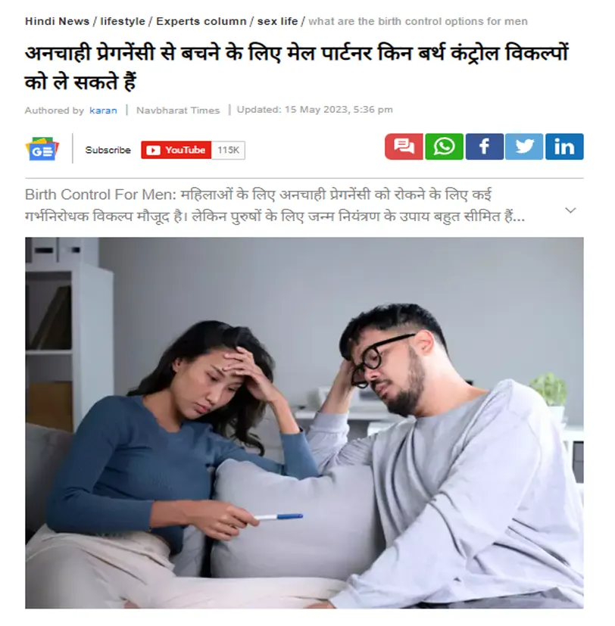Open the couple with pregnancy test image

coord(304,423)
